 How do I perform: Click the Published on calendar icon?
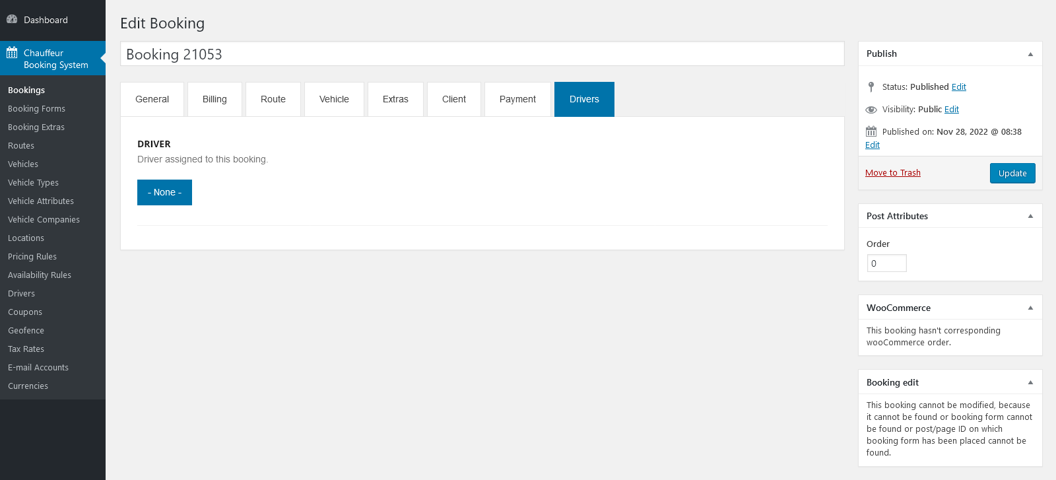click(871, 131)
